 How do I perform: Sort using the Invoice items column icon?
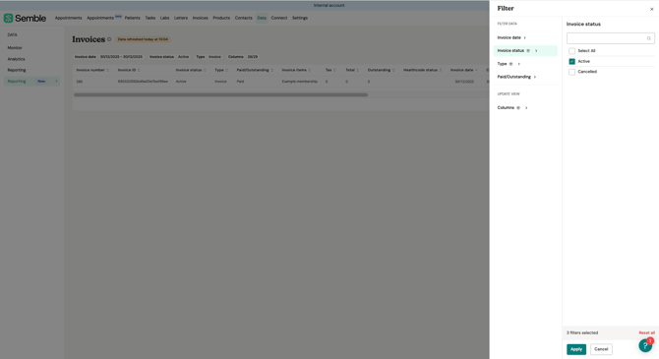[309, 70]
